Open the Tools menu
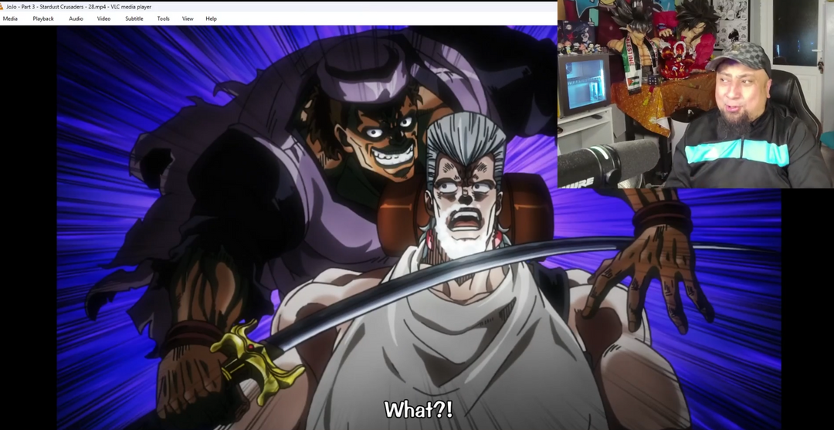The width and height of the screenshot is (834, 430). 163,19
